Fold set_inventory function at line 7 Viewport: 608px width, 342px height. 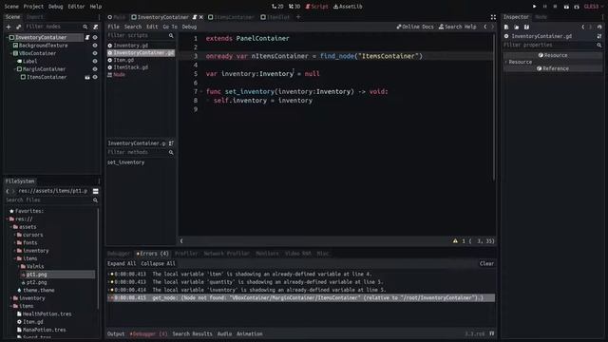[201, 92]
